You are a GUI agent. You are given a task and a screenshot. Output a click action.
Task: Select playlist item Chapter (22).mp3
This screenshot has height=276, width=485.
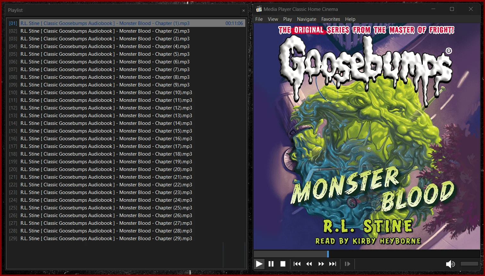(132, 185)
